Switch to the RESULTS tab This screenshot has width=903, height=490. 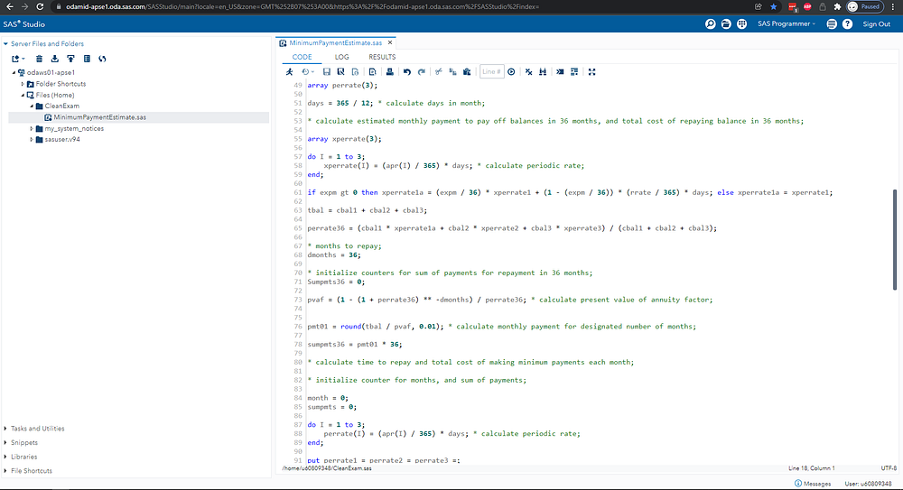(x=382, y=57)
